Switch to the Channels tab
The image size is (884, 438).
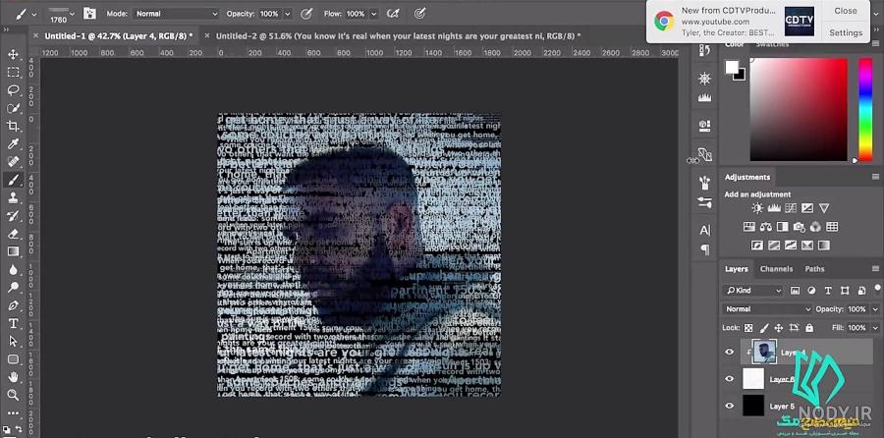[x=776, y=269]
